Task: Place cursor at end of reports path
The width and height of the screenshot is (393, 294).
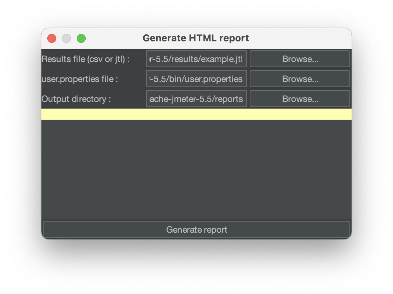Action: (x=244, y=99)
